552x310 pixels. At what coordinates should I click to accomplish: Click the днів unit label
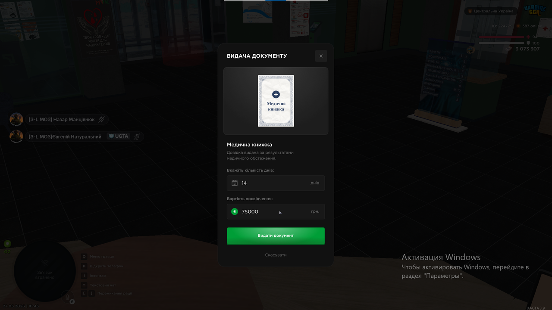(x=315, y=183)
